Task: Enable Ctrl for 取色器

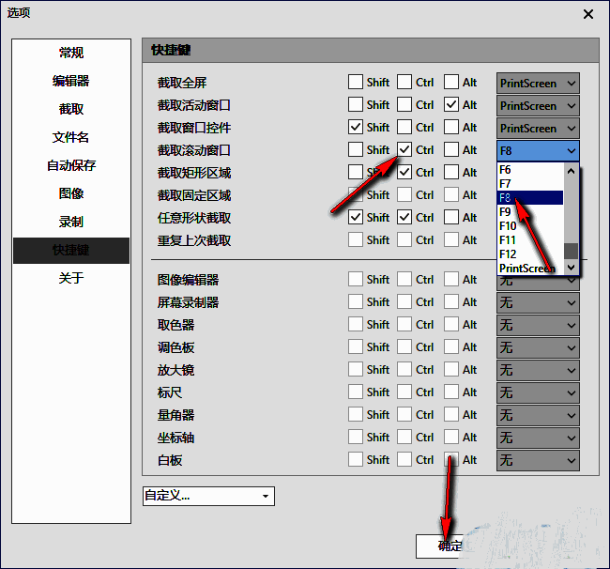Action: (404, 325)
